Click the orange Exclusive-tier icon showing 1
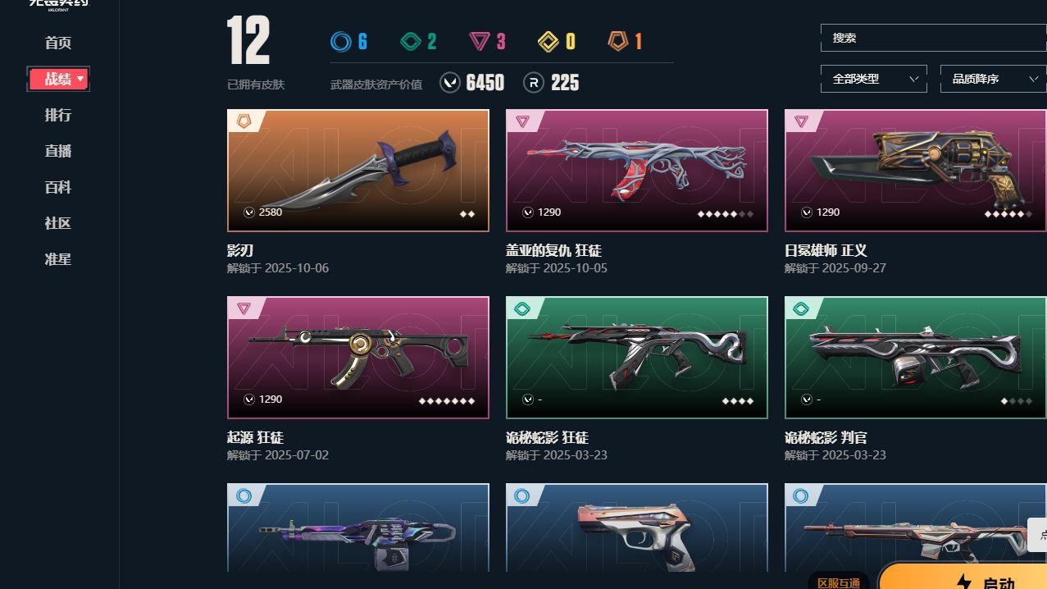 [x=618, y=41]
